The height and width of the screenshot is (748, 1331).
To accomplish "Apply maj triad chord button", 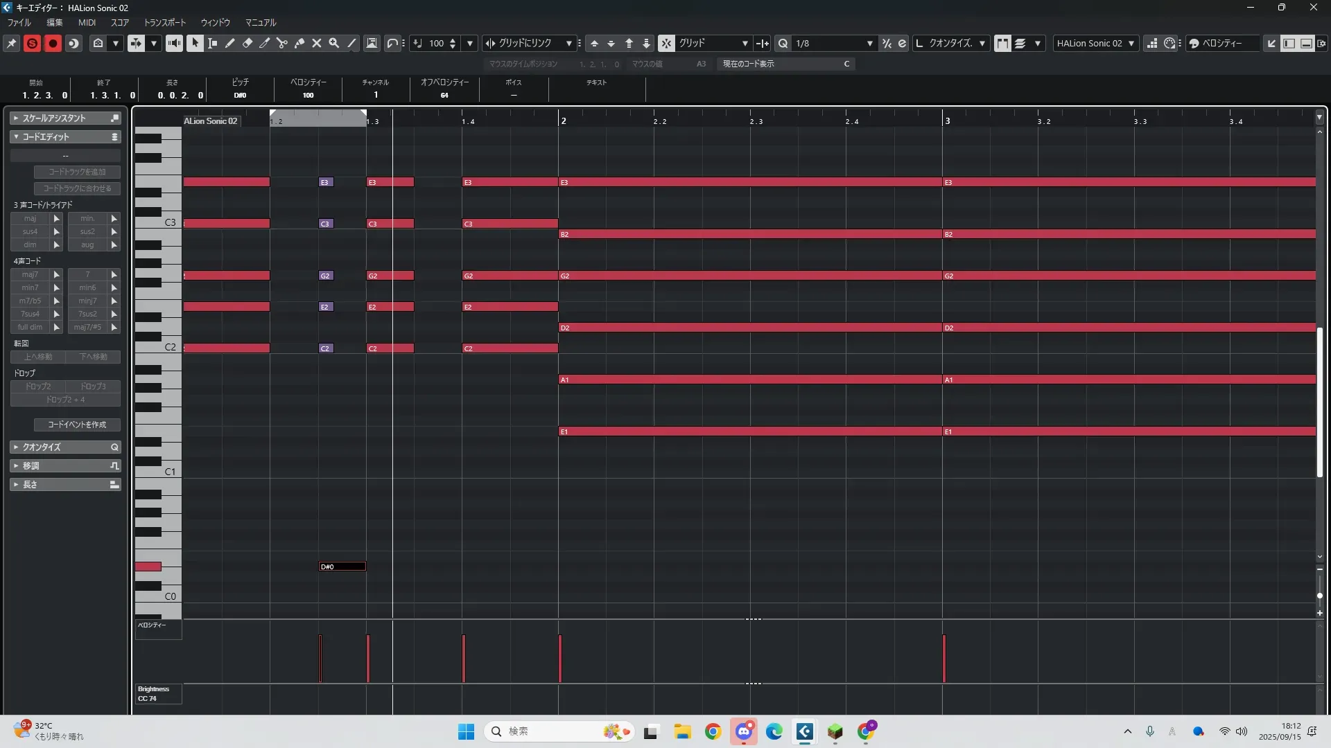I will 30,218.
